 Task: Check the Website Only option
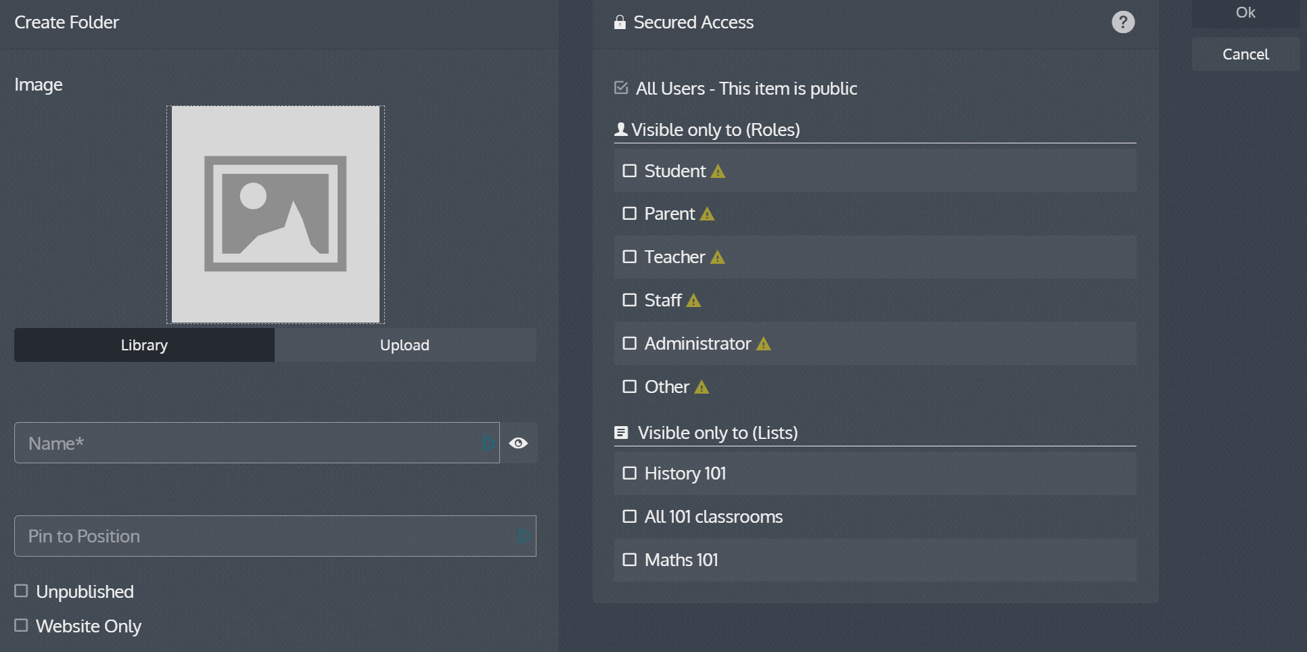tap(22, 626)
